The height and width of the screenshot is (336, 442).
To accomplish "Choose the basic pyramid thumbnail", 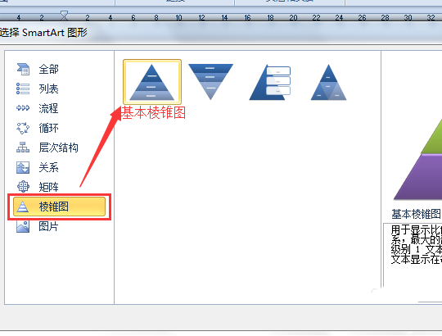I will [x=152, y=82].
